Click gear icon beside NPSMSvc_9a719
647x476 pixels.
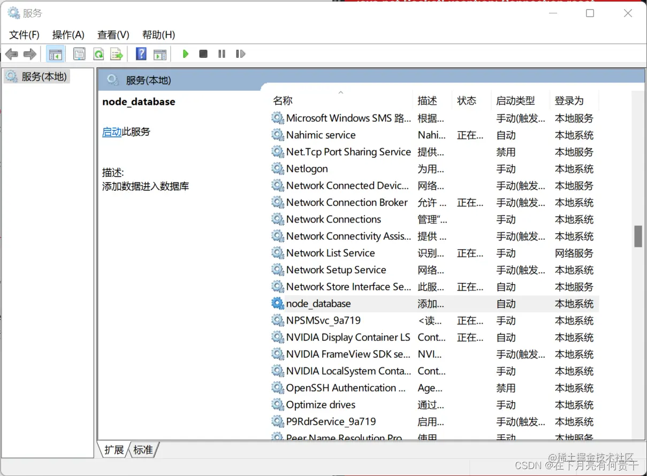(278, 320)
